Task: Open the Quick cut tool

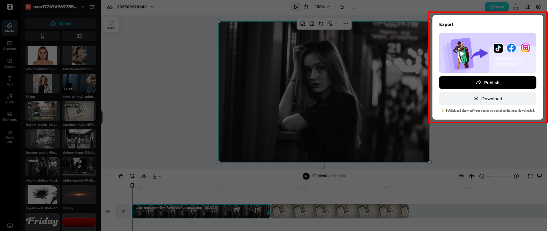Action: coord(10,136)
